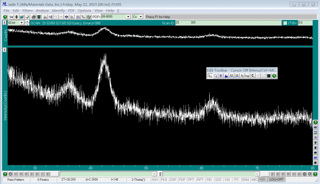Toggle the LOG=OFF status button
320x184 pixels.
(x=276, y=180)
